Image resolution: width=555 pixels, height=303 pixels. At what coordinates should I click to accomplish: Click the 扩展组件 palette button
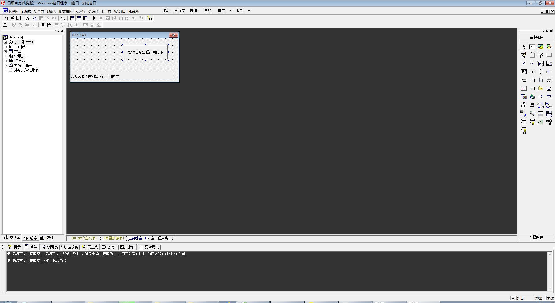coord(536,237)
